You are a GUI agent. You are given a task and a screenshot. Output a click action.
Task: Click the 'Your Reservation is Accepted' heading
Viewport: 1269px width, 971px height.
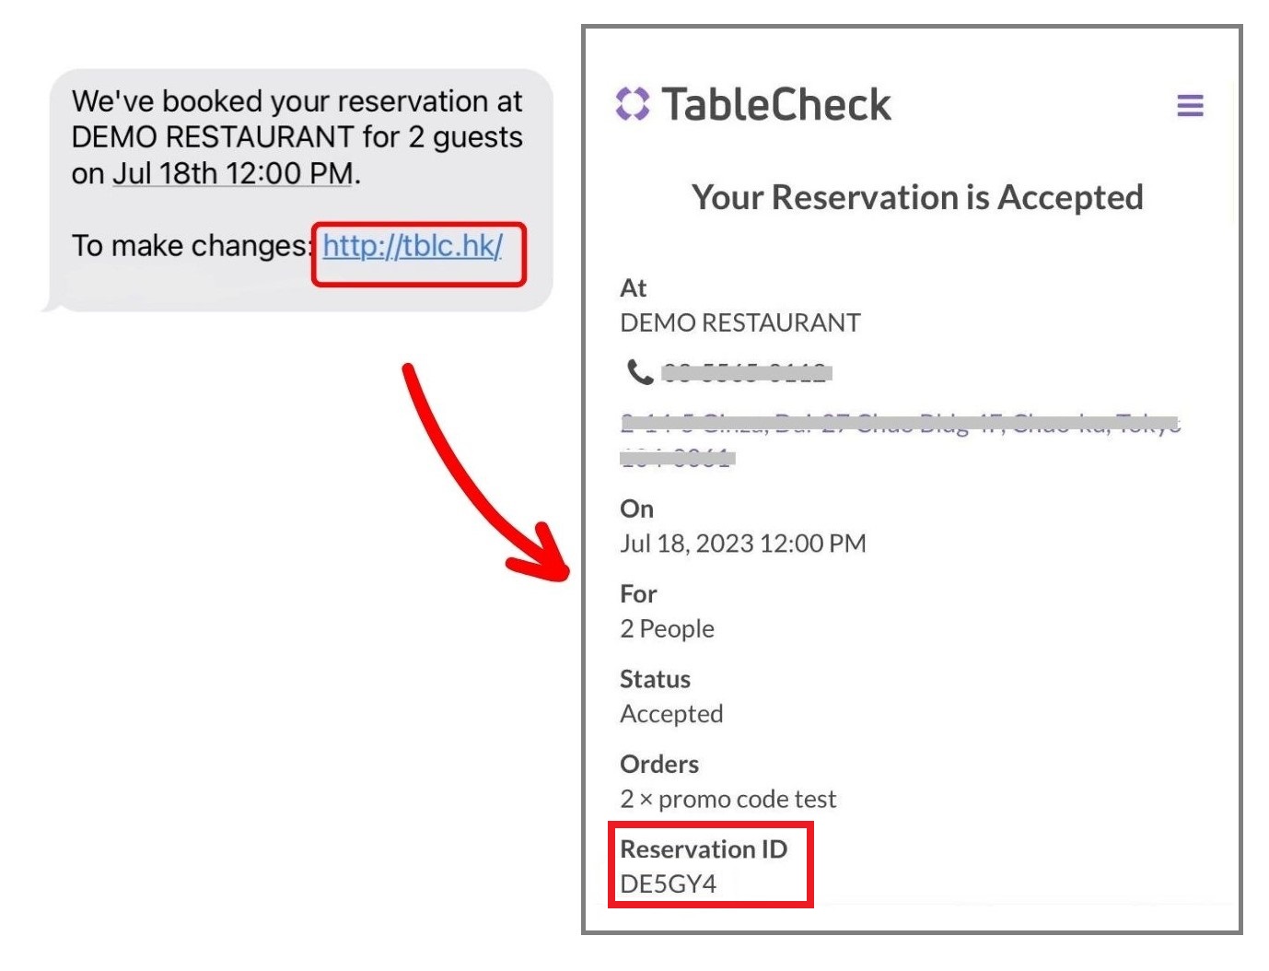[x=917, y=197]
